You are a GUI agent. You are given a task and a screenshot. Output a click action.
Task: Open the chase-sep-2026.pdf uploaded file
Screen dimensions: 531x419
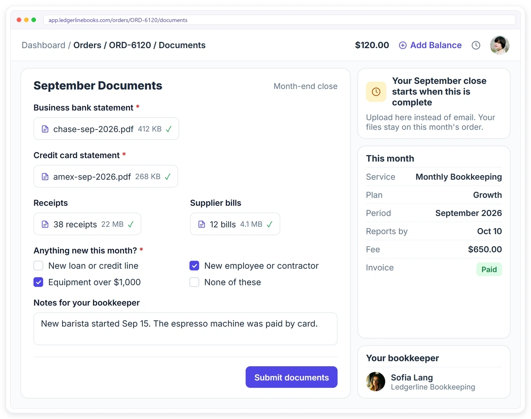[x=106, y=129]
